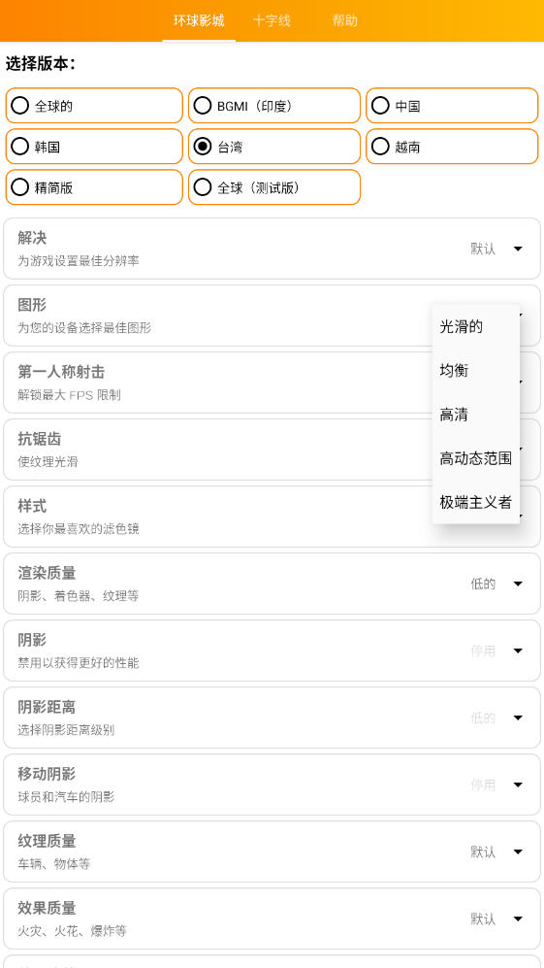This screenshot has width=544, height=968.
Task: Select 极端主义者 in the dropdown list
Action: tap(476, 502)
